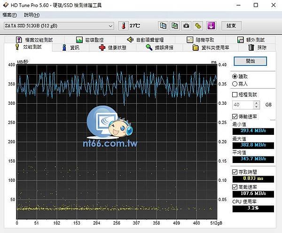Screen dimensions: 282x233
Task: Click the 27°C temperature reading
Action: coord(135,26)
